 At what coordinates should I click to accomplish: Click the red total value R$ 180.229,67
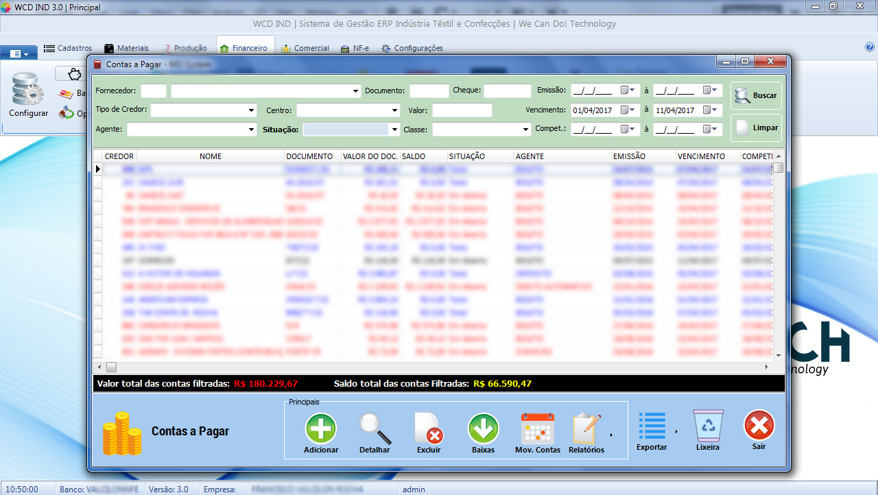pos(266,383)
